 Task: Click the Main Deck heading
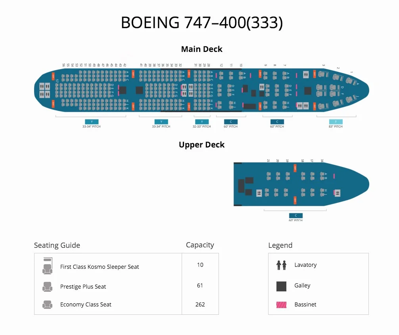pyautogui.click(x=201, y=49)
